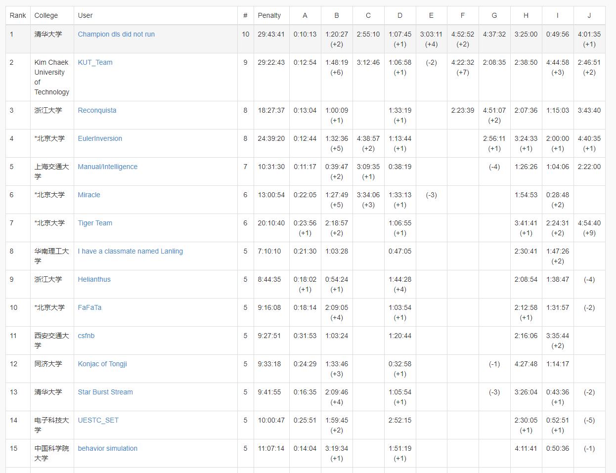Click the problem A column header
The image size is (616, 473).
click(305, 15)
